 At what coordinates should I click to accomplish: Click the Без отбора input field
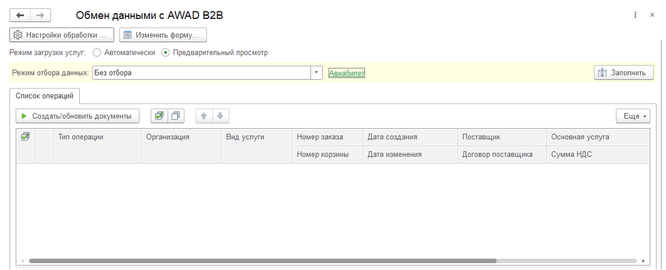point(201,73)
